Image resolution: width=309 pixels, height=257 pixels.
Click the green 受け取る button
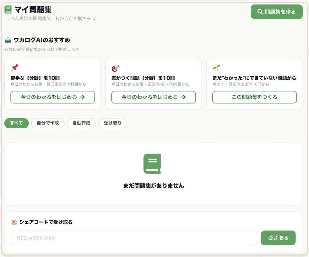point(278,238)
